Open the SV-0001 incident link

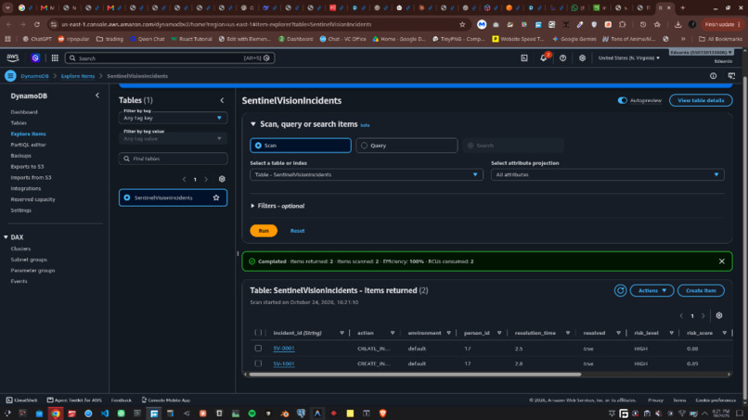pos(284,349)
